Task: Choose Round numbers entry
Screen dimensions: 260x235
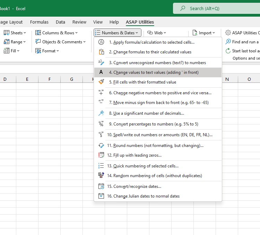Action: click(158, 146)
